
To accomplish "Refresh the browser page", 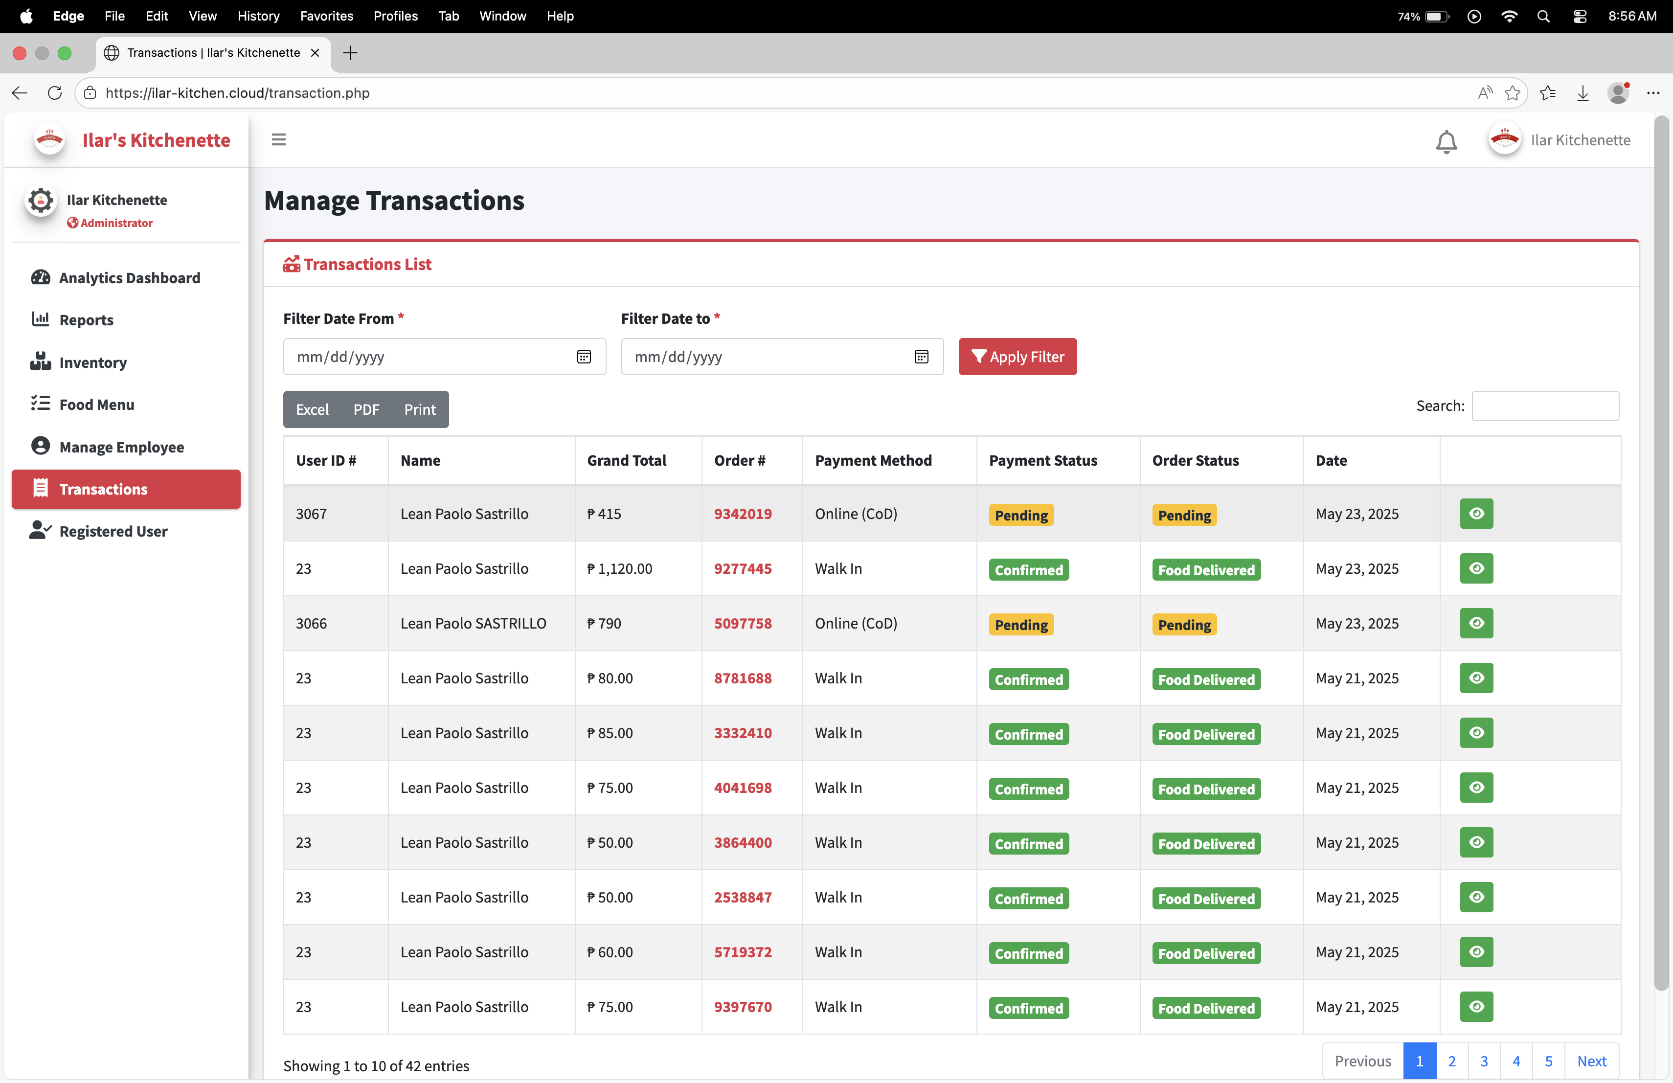I will click(54, 93).
